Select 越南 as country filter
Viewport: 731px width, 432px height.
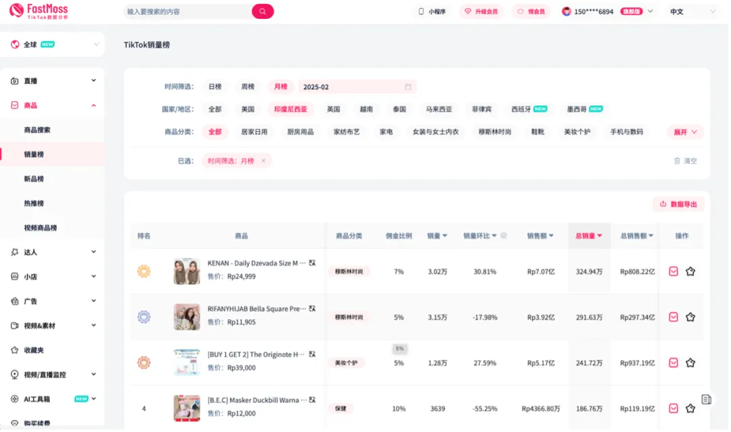[367, 110]
